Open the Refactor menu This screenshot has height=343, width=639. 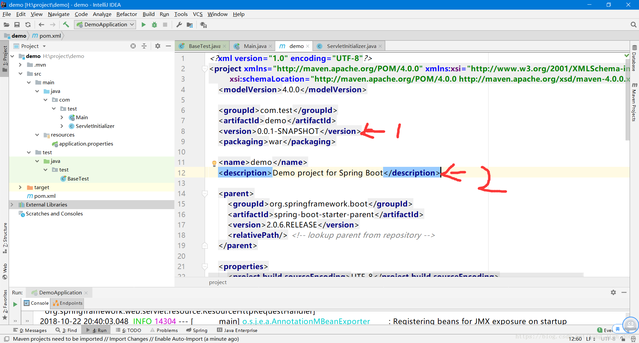tap(126, 14)
